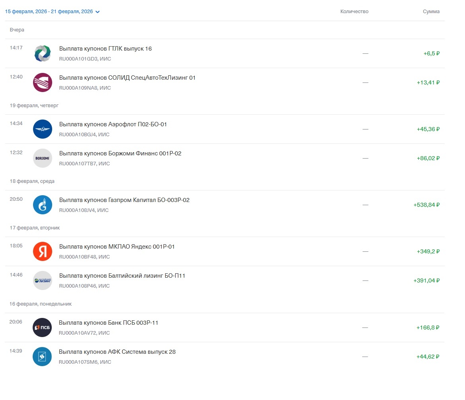Select amount +13,41 ₽
Viewport: 465px width, 400px height.
tap(428, 82)
